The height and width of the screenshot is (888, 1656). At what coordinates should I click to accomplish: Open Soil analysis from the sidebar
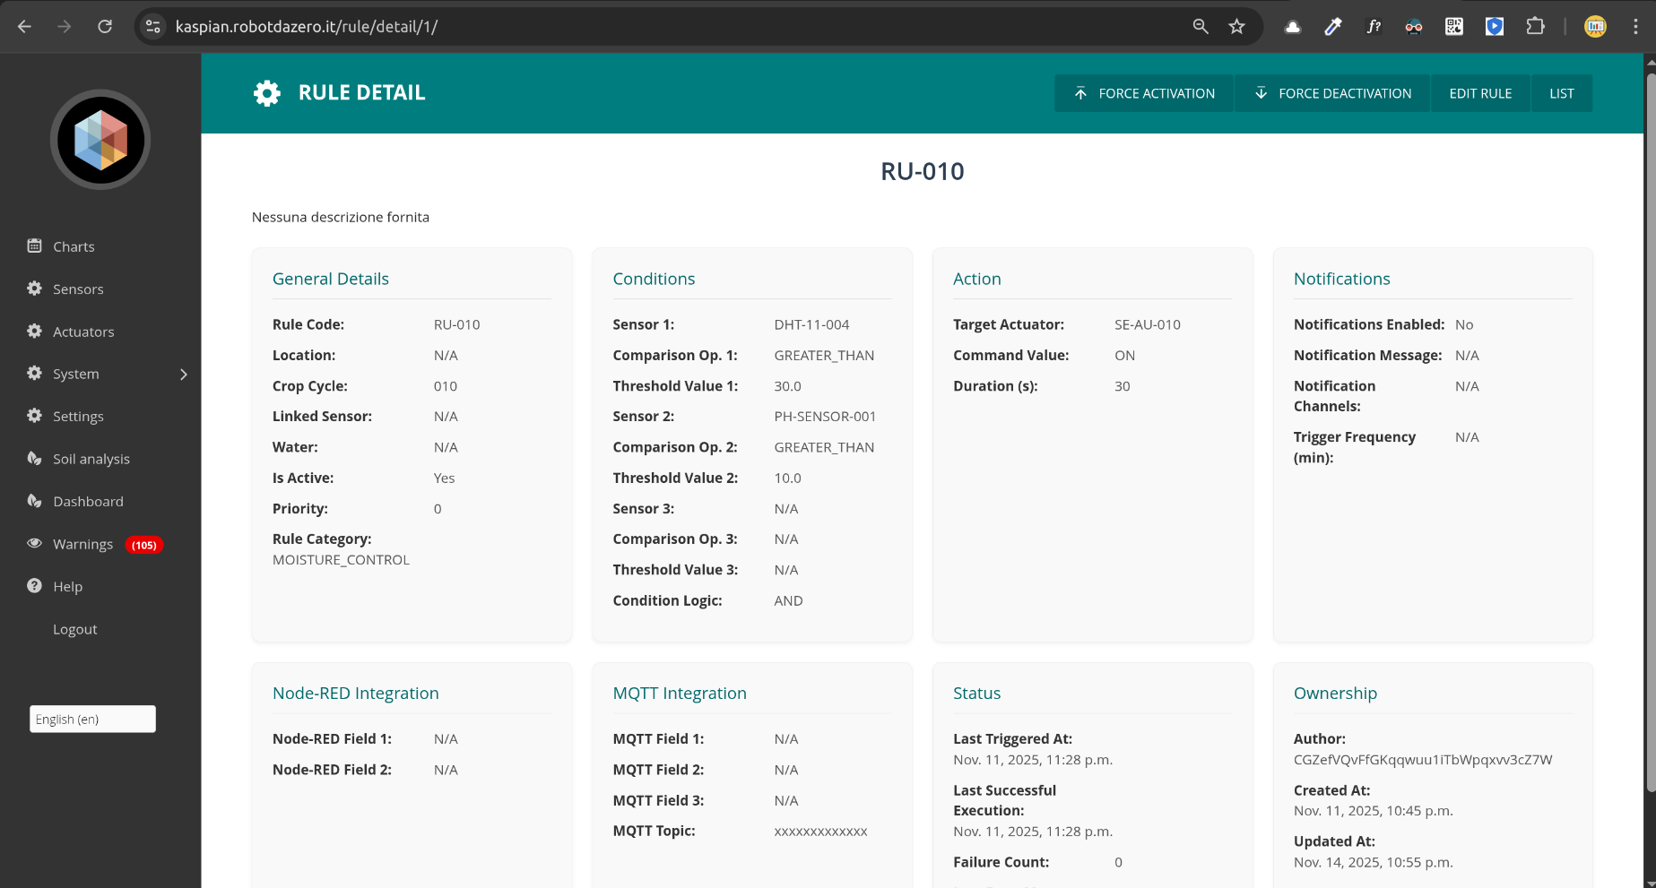90,458
